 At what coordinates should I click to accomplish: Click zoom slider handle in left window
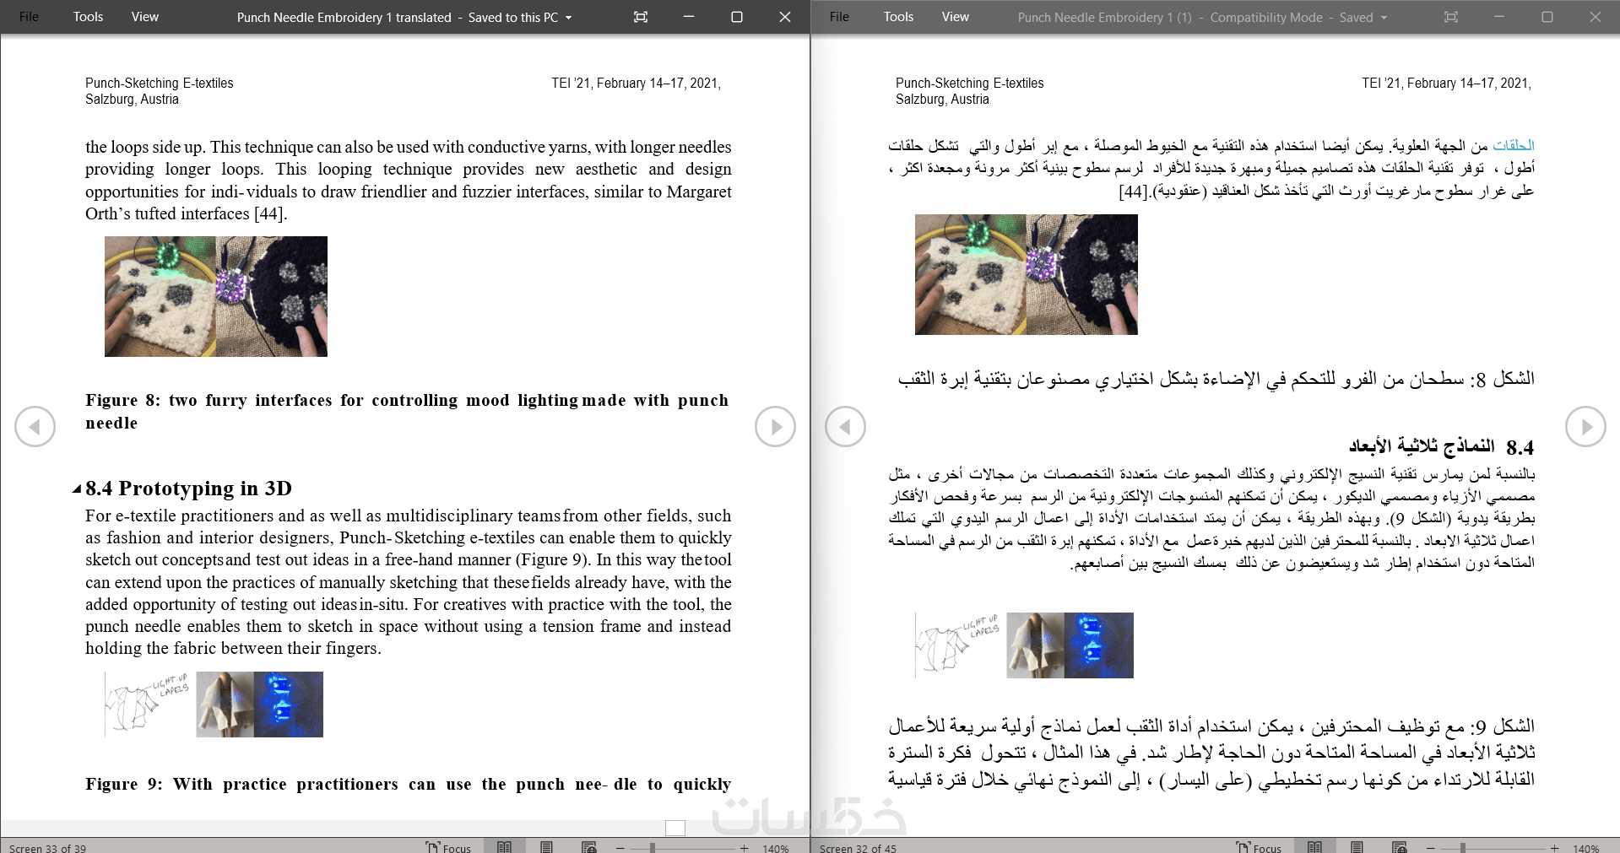652,848
